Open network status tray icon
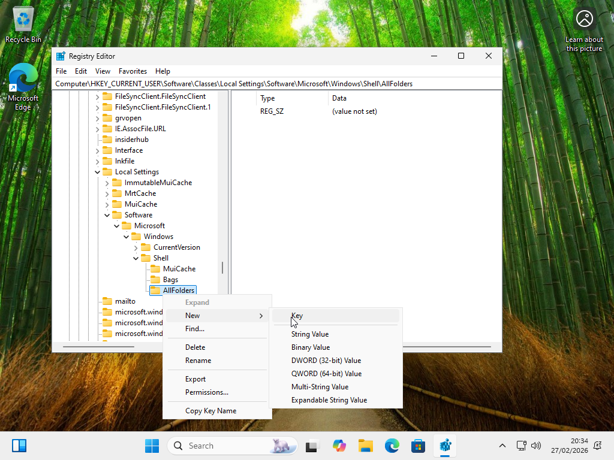This screenshot has height=460, width=614. click(521, 446)
